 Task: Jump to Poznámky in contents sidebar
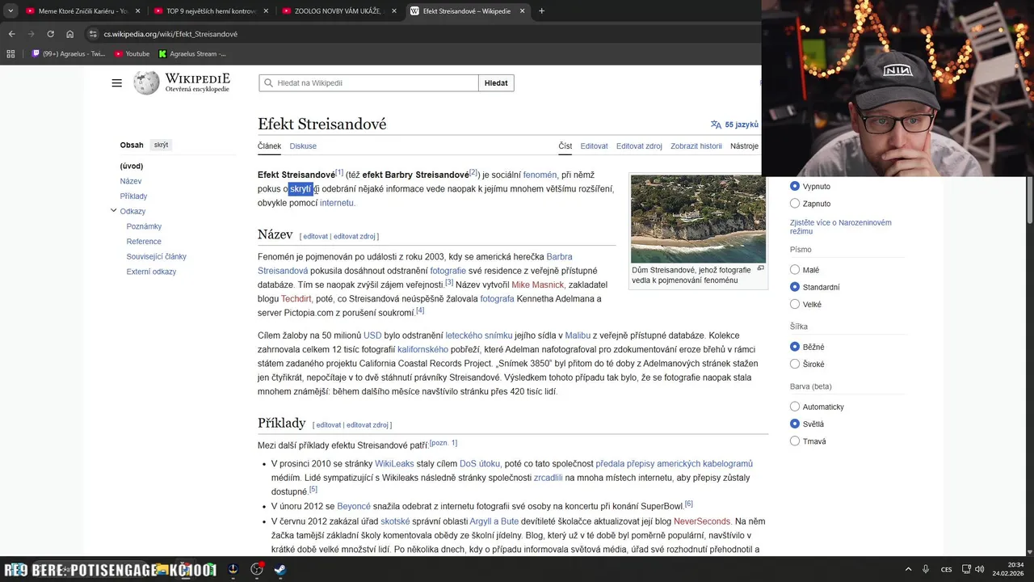click(x=144, y=226)
